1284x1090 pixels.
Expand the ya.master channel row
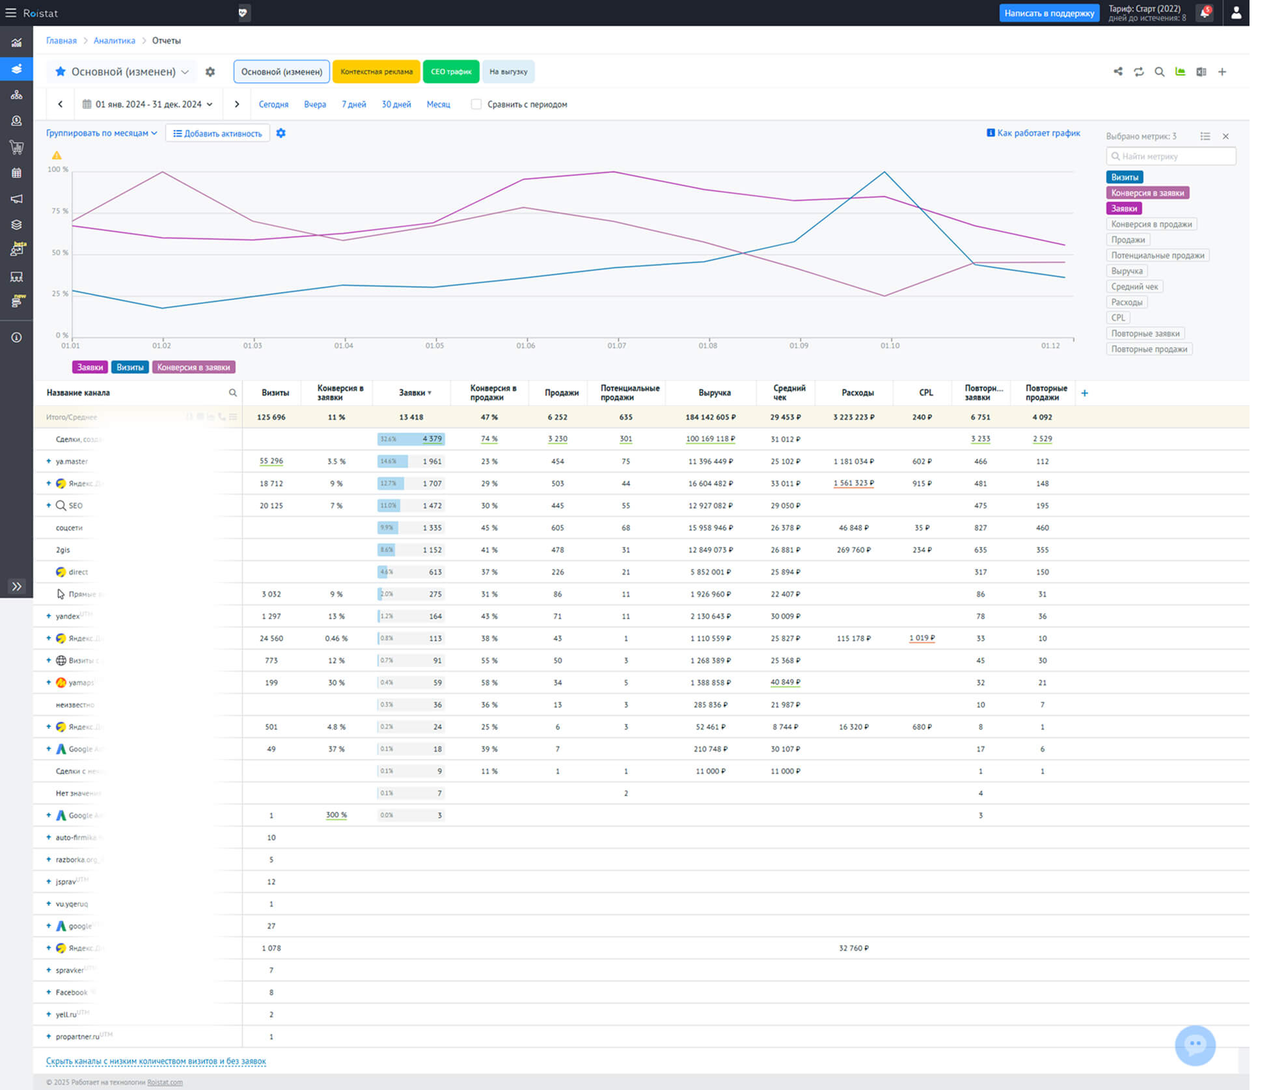pos(48,461)
